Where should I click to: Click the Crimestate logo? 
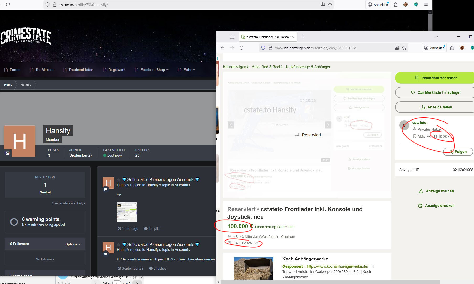point(26,36)
